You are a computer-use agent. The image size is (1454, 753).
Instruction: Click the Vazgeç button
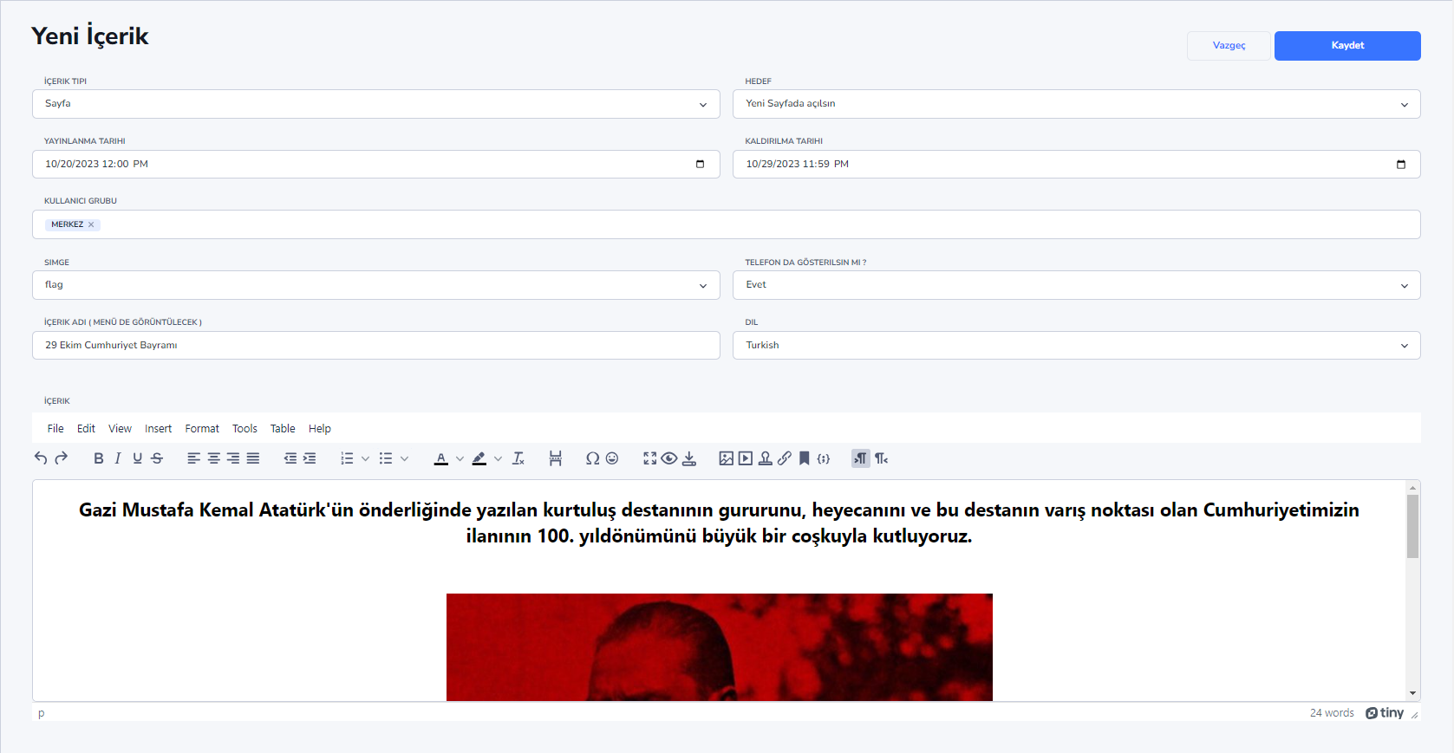click(1229, 46)
